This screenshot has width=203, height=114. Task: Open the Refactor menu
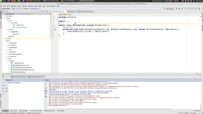[x=31, y=6]
